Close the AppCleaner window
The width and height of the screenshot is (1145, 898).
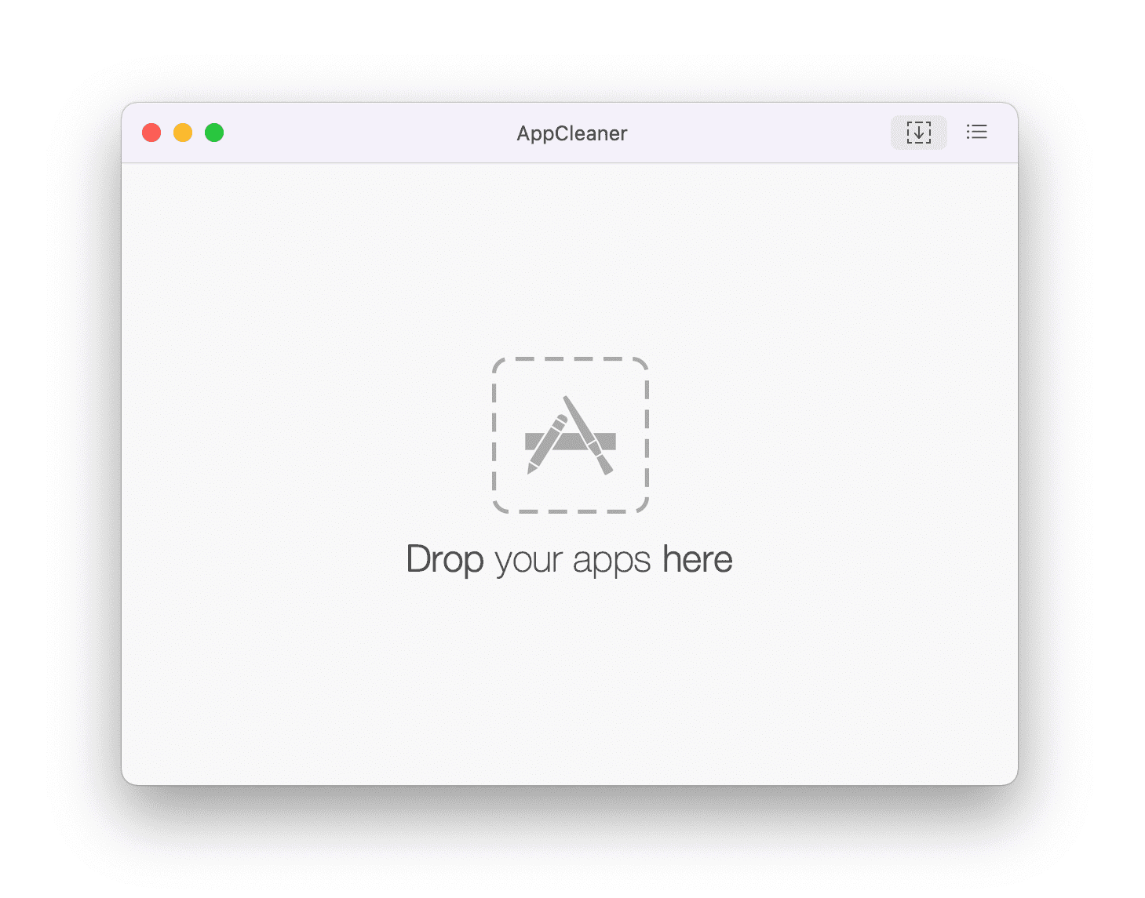[151, 133]
